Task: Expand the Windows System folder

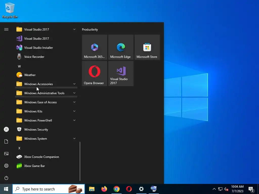Action: (x=46, y=139)
